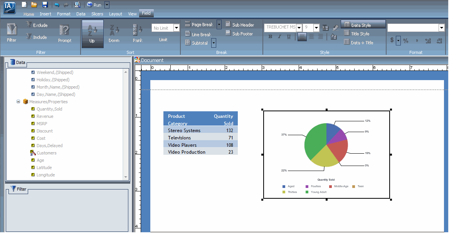This screenshot has width=449, height=233.
Task: Open the View ribbon tab
Action: [132, 14]
